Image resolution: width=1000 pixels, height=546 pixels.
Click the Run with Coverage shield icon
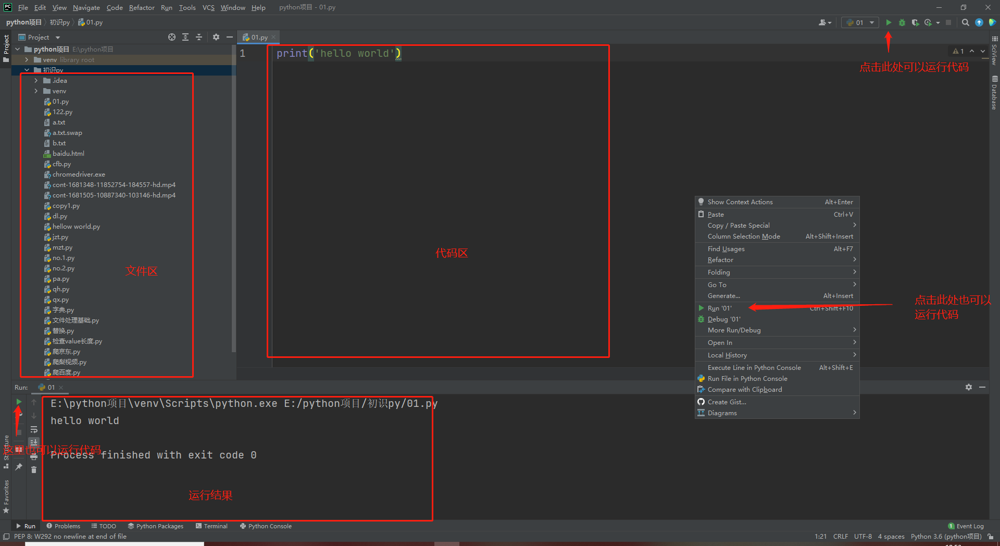coord(915,22)
